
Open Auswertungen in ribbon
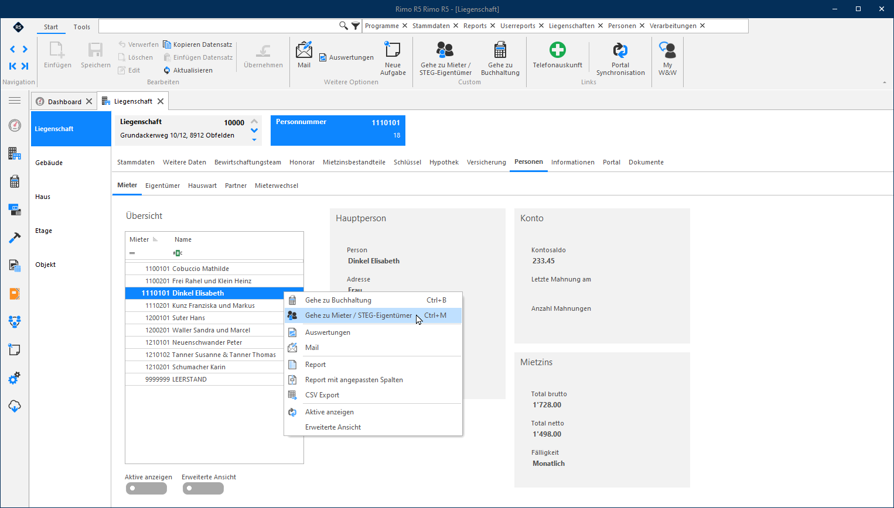point(346,57)
